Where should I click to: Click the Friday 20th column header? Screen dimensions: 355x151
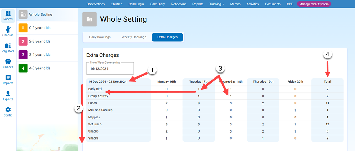click(x=295, y=82)
